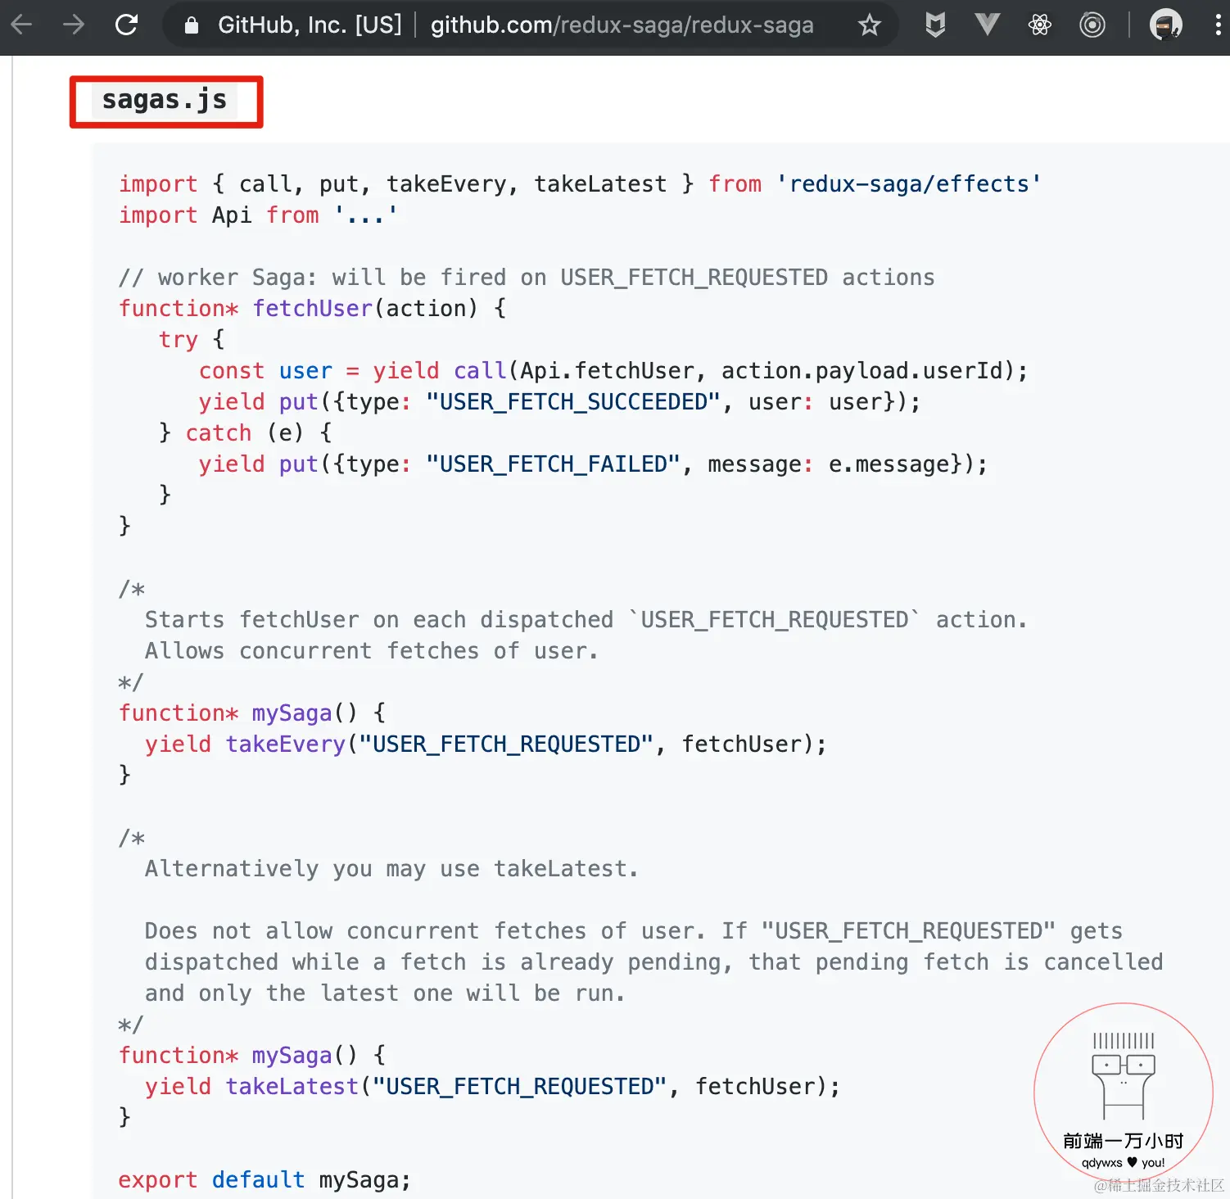The image size is (1230, 1199).
Task: Click the 'catch (e)' code line
Action: pos(246,433)
